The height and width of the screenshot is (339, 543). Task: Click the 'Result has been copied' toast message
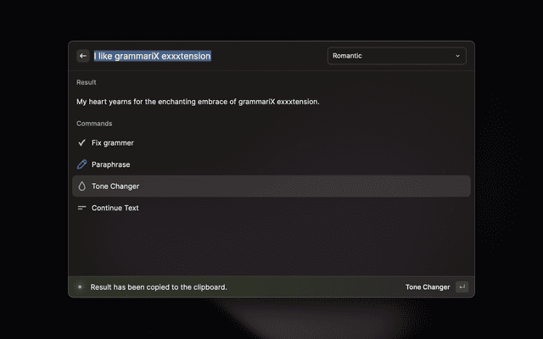pos(159,287)
